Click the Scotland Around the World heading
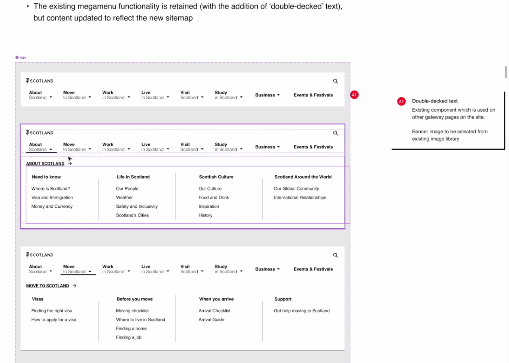 pyautogui.click(x=303, y=177)
